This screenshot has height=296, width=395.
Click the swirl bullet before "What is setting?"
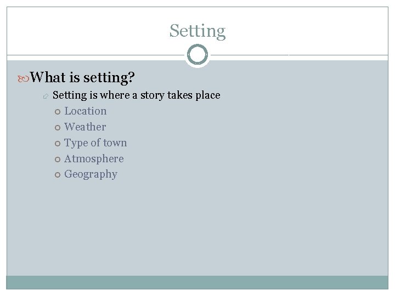coord(24,78)
